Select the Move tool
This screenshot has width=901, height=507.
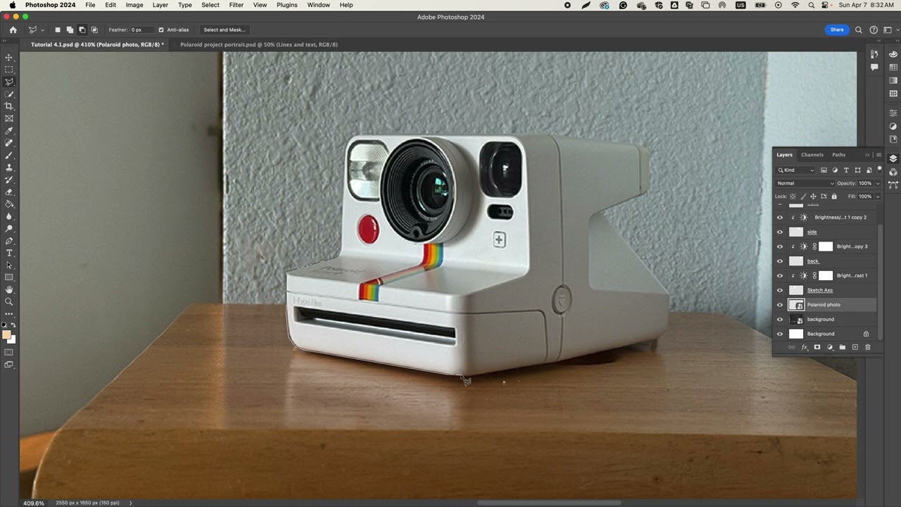9,57
